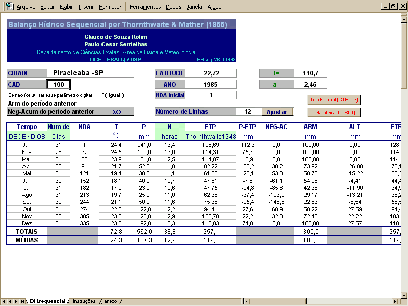This screenshot has width=408, height=306.
Task: Open the Ajuda menu
Action: tap(214, 7)
